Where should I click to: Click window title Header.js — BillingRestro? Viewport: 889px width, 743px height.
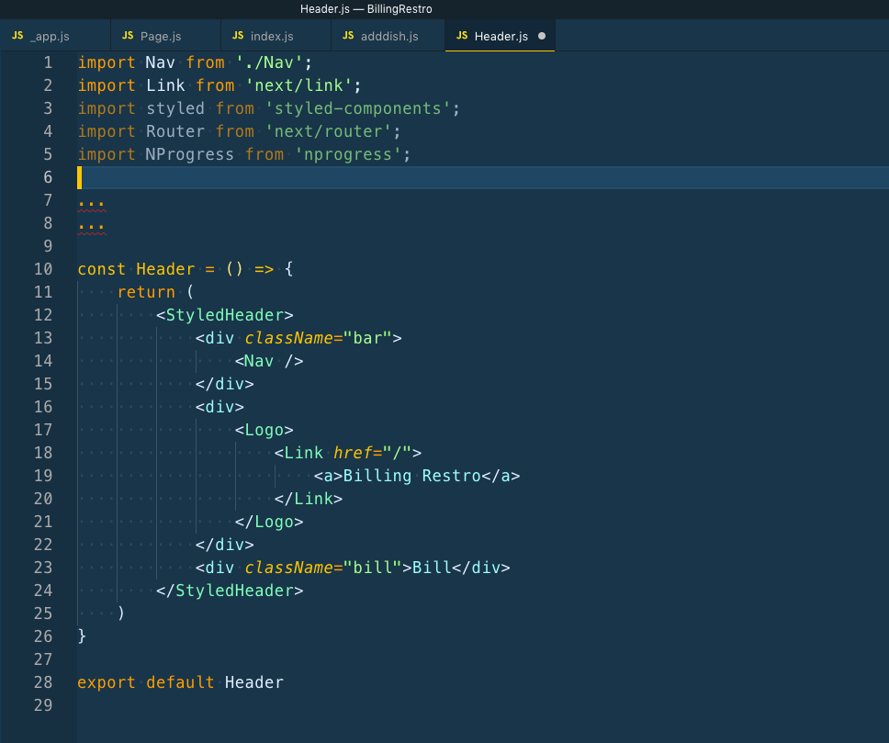pyautogui.click(x=366, y=9)
